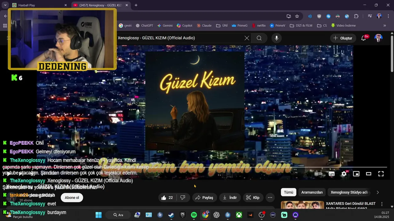Open the çeviri bookmark
Screen dimensions: 394x221
(125, 25)
